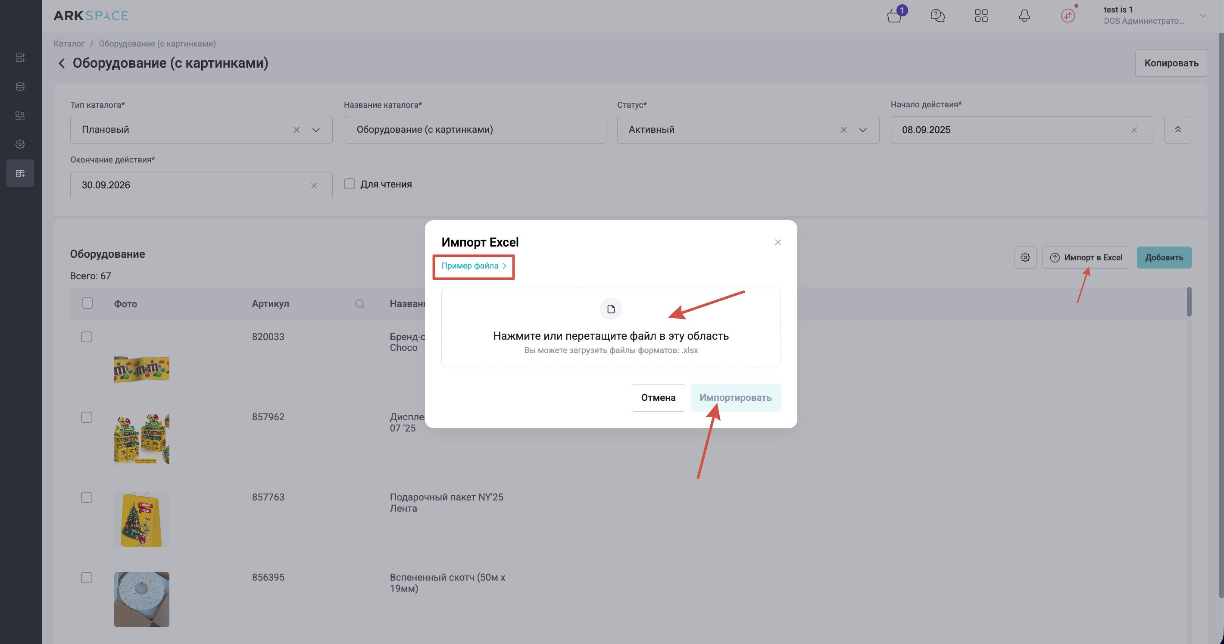The width and height of the screenshot is (1224, 644).
Task: Click the file upload drop area
Action: click(611, 327)
